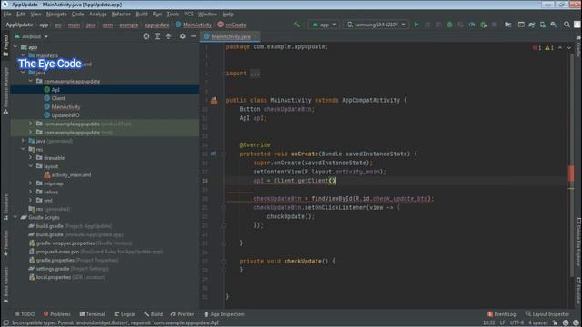Collapse the com.example.appupdate package
The image size is (582, 327).
tap(31, 81)
